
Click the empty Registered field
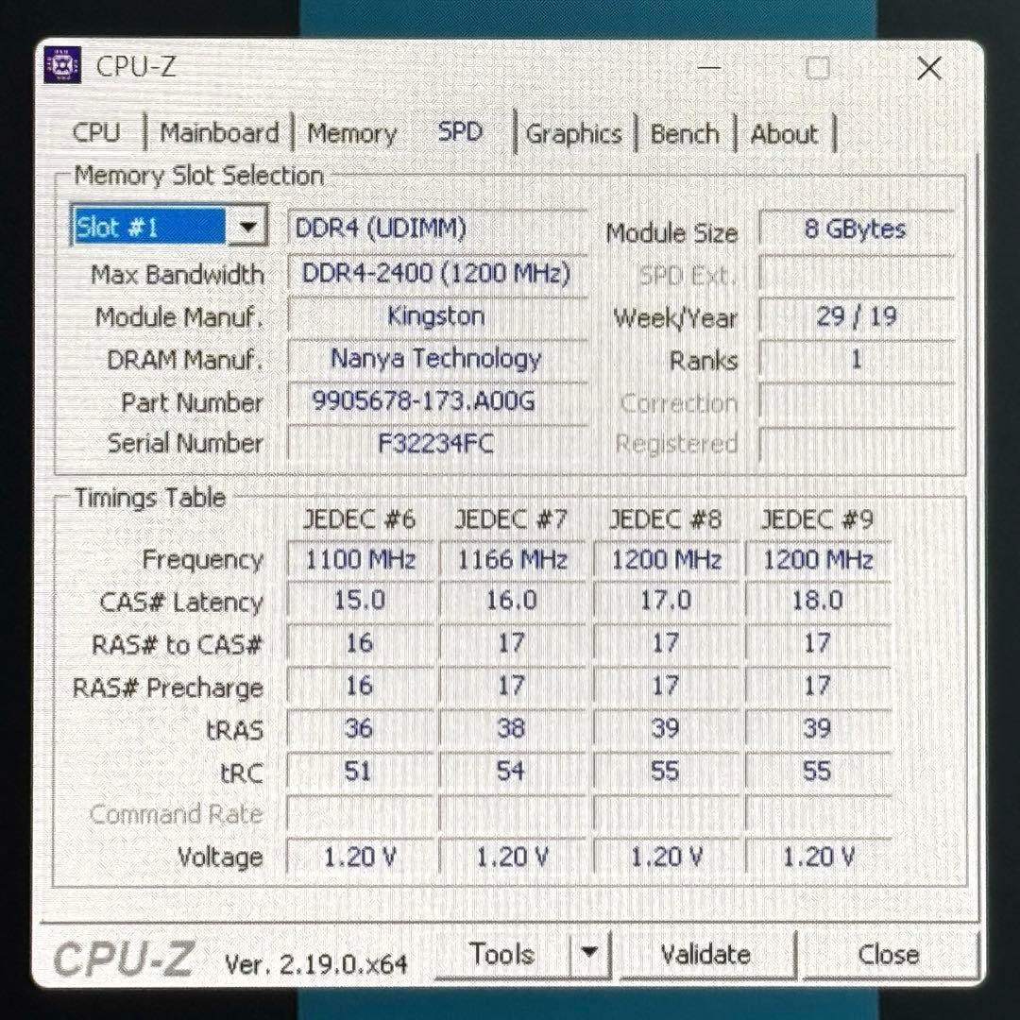point(856,445)
